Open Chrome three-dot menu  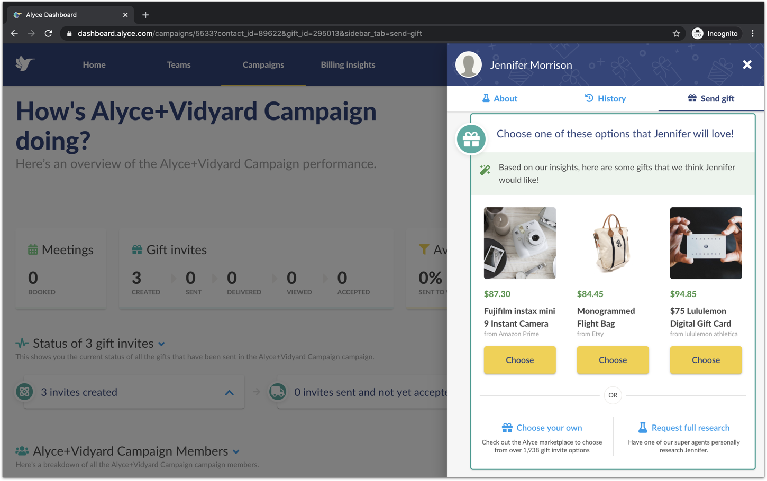(753, 33)
